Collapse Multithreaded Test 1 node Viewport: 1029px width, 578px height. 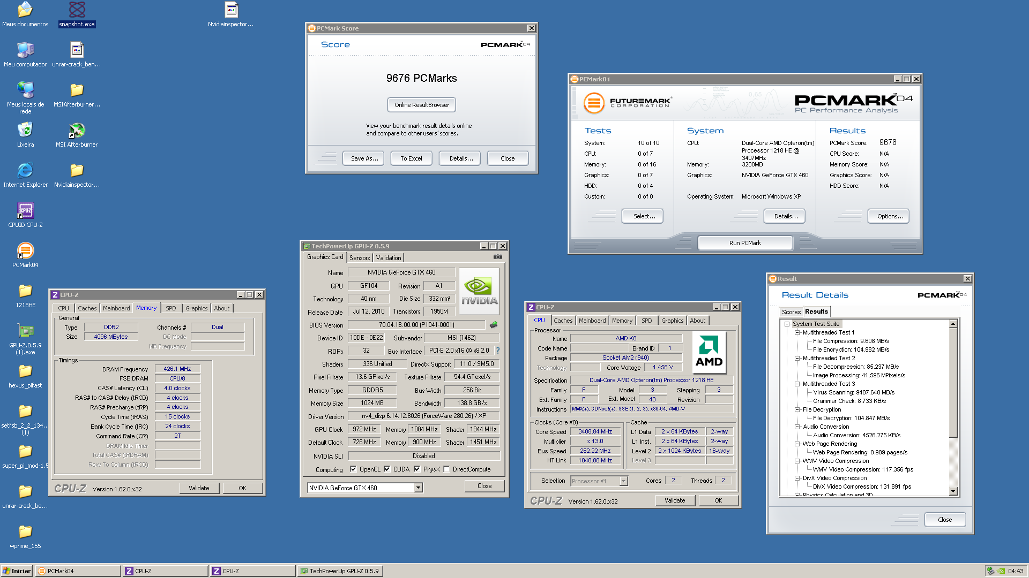coord(797,332)
